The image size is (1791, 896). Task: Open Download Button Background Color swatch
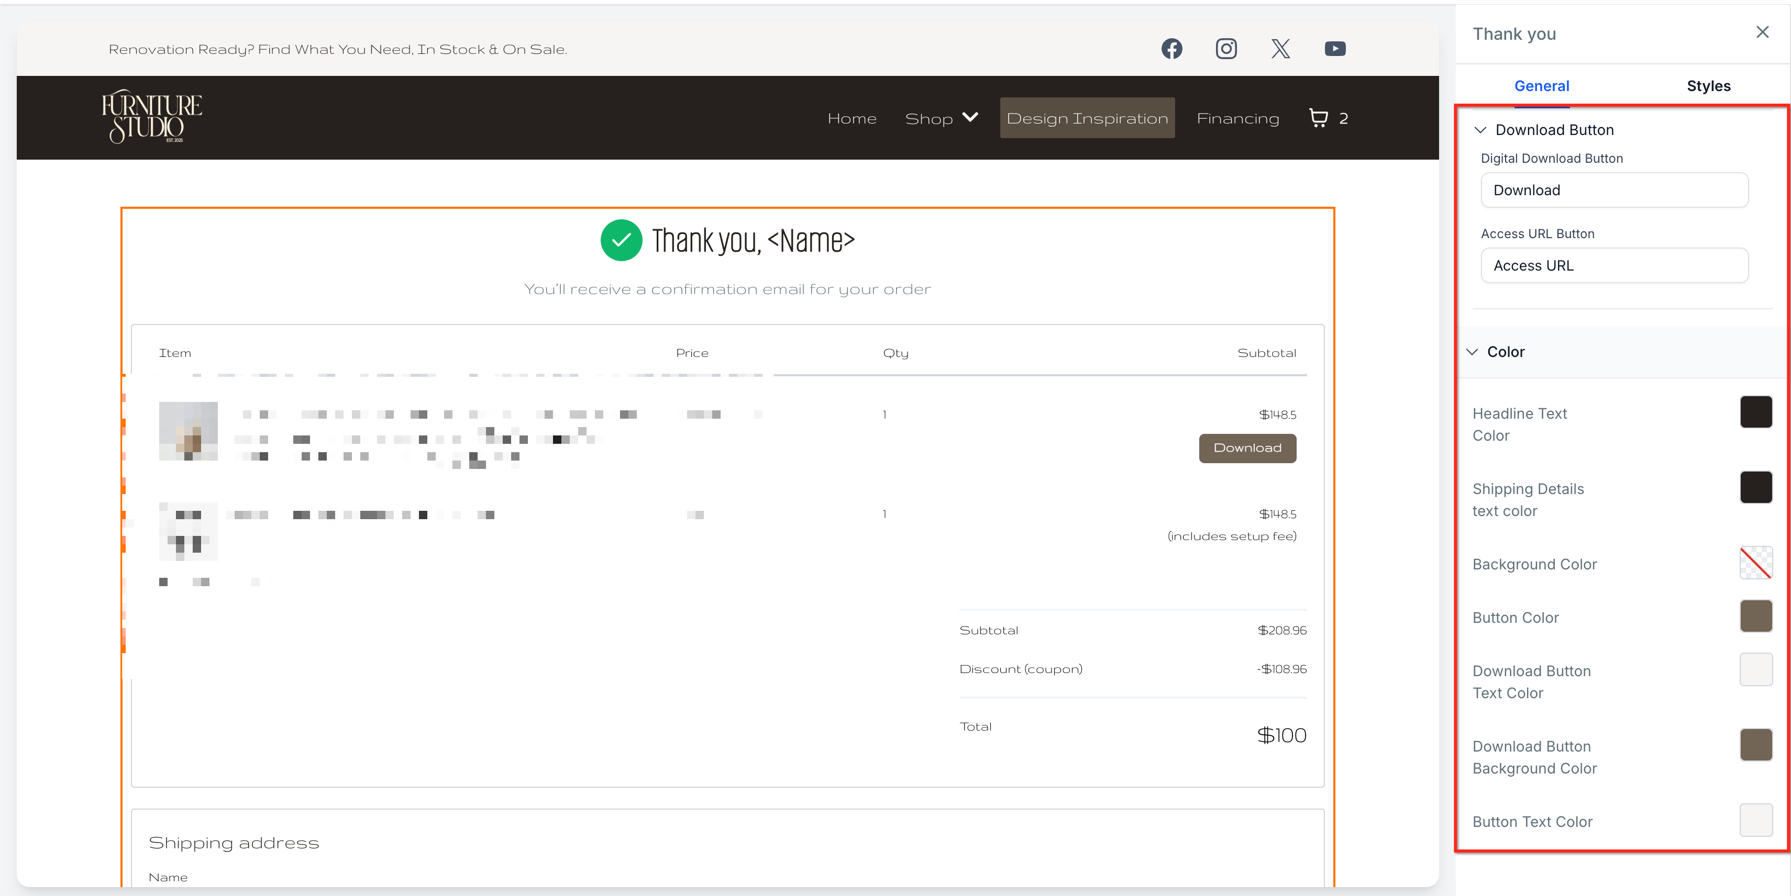[x=1755, y=745]
